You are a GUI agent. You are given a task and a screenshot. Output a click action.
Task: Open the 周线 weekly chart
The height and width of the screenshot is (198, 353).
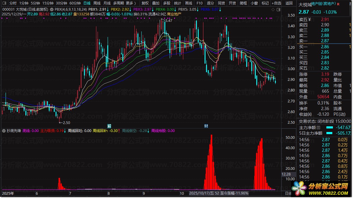click(x=97, y=3)
